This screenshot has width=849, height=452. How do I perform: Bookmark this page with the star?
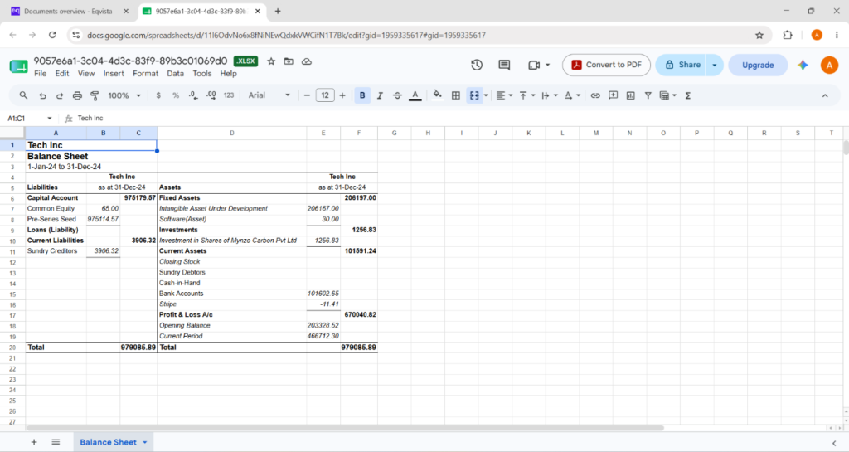tap(759, 35)
